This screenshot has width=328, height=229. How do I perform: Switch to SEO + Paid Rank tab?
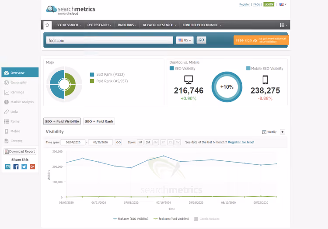[99, 121]
